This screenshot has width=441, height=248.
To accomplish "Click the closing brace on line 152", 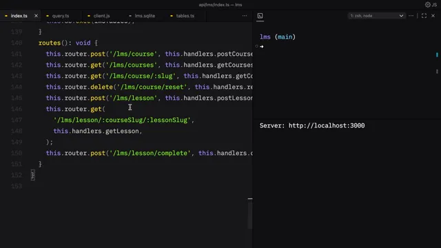I will [32, 175].
